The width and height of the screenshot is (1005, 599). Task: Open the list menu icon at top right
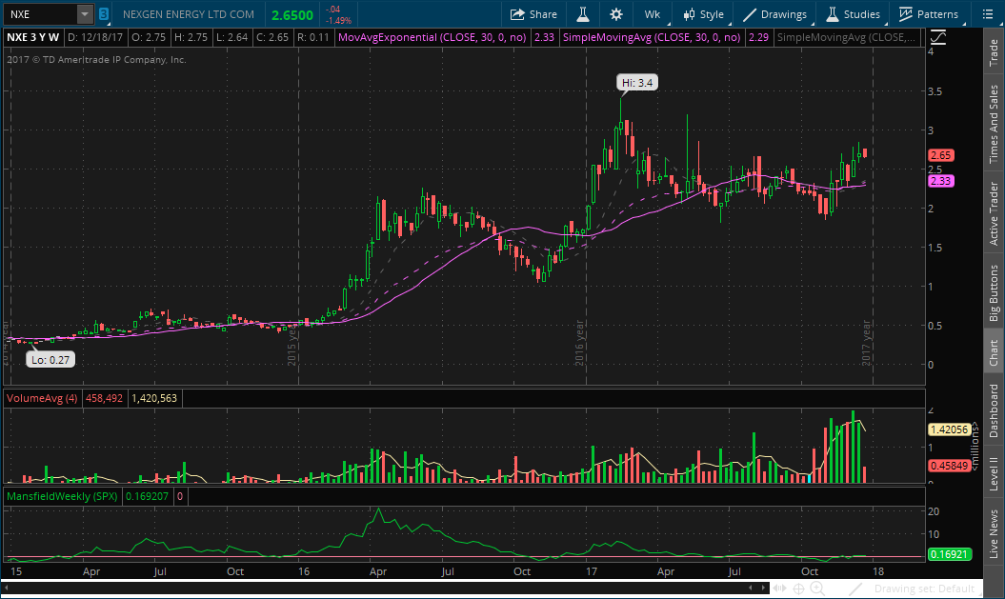tap(987, 14)
